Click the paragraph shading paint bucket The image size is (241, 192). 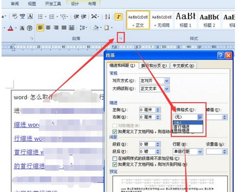click(x=96, y=28)
